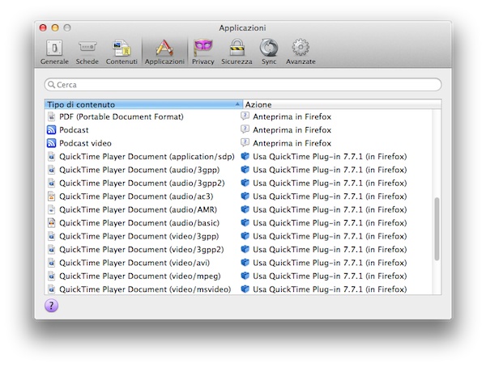Click the purple help button
This screenshot has width=486, height=367.
pyautogui.click(x=52, y=306)
